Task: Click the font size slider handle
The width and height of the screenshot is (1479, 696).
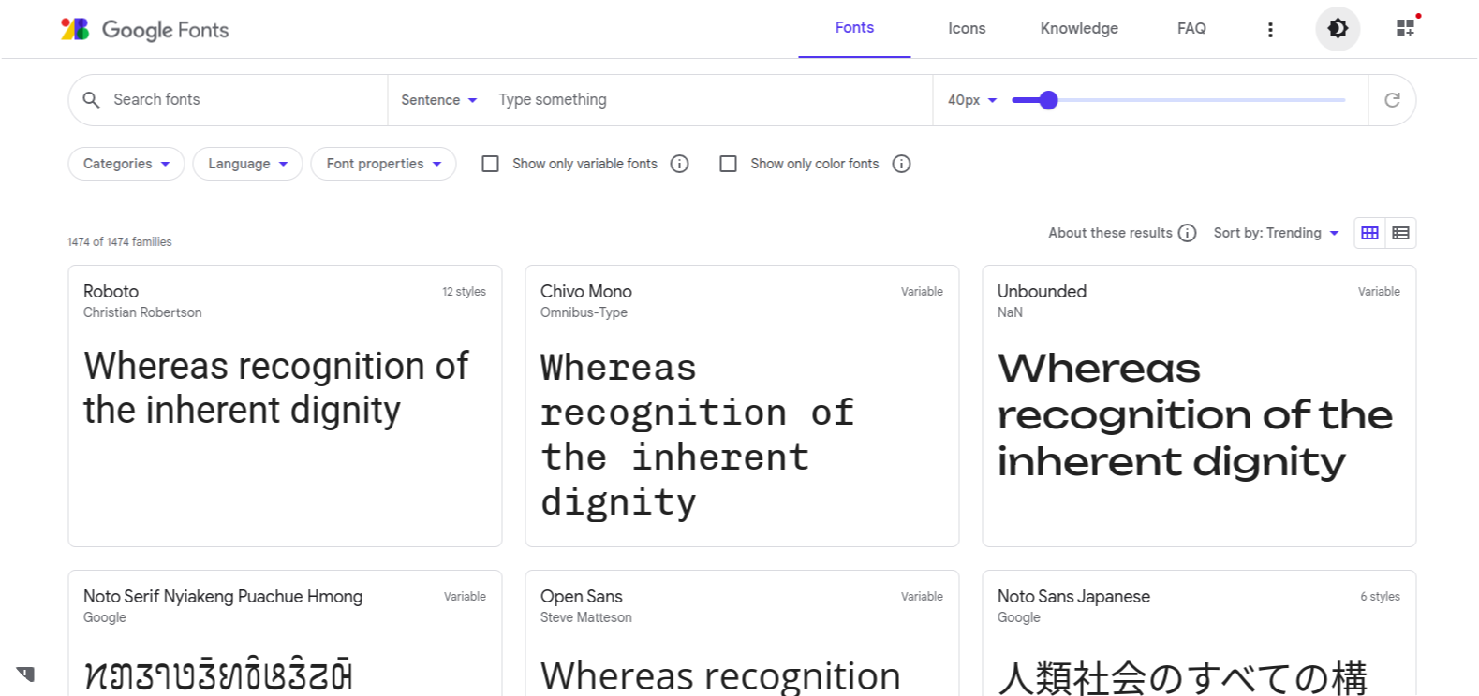Action: [1048, 100]
